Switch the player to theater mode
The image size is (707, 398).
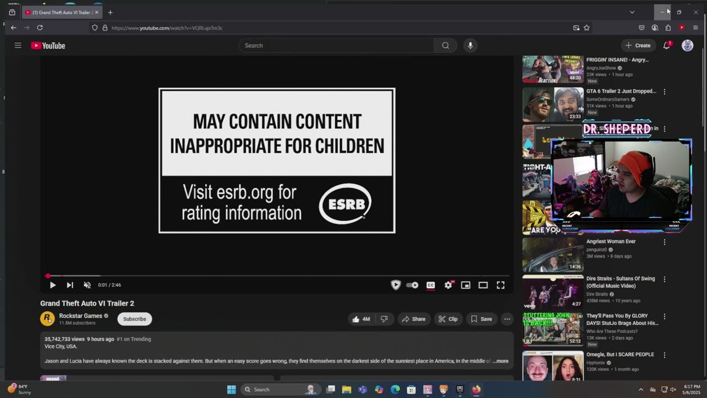click(483, 285)
